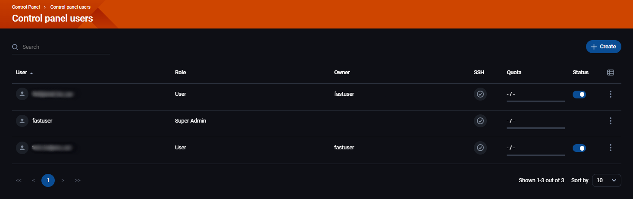Click the SSH check icon for fastuser row

[x=480, y=121]
